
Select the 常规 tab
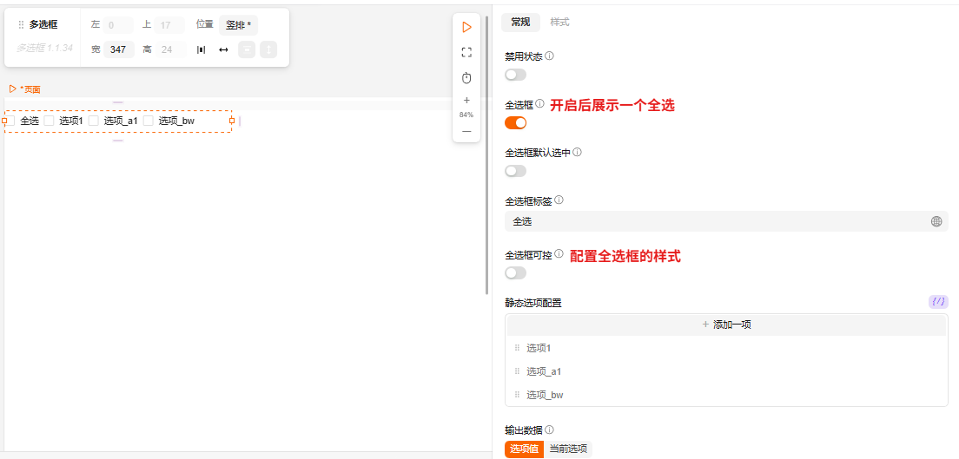point(520,22)
